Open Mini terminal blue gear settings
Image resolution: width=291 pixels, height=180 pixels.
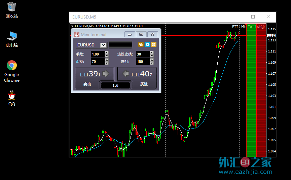click(x=148, y=44)
